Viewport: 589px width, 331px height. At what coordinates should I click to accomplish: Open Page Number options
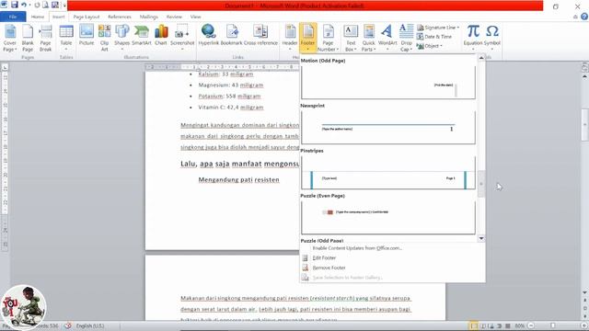(328, 39)
